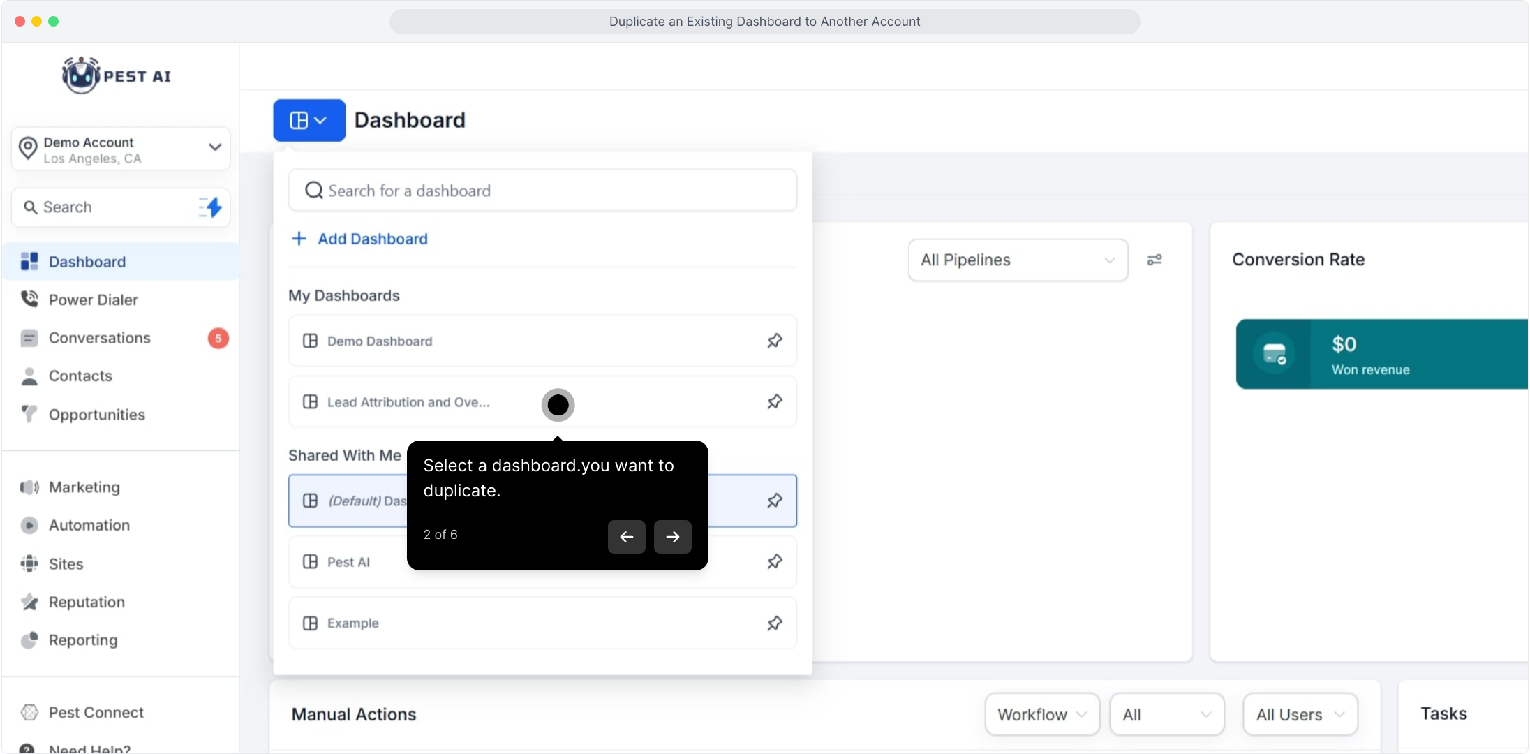
Task: Select the Pest AI dashboard
Action: click(542, 562)
